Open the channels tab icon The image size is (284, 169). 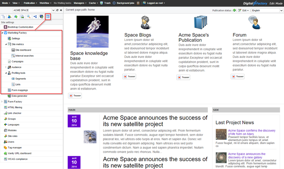pos(42,17)
